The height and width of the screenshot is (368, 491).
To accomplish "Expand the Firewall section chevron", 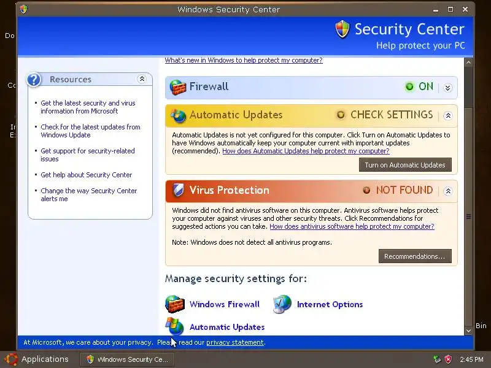I will 448,88.
